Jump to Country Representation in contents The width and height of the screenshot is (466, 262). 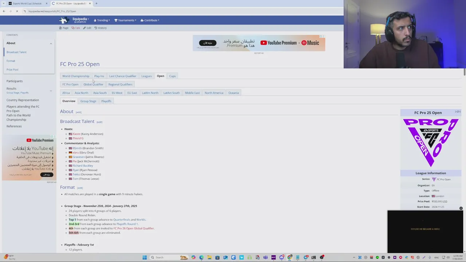pos(23,100)
